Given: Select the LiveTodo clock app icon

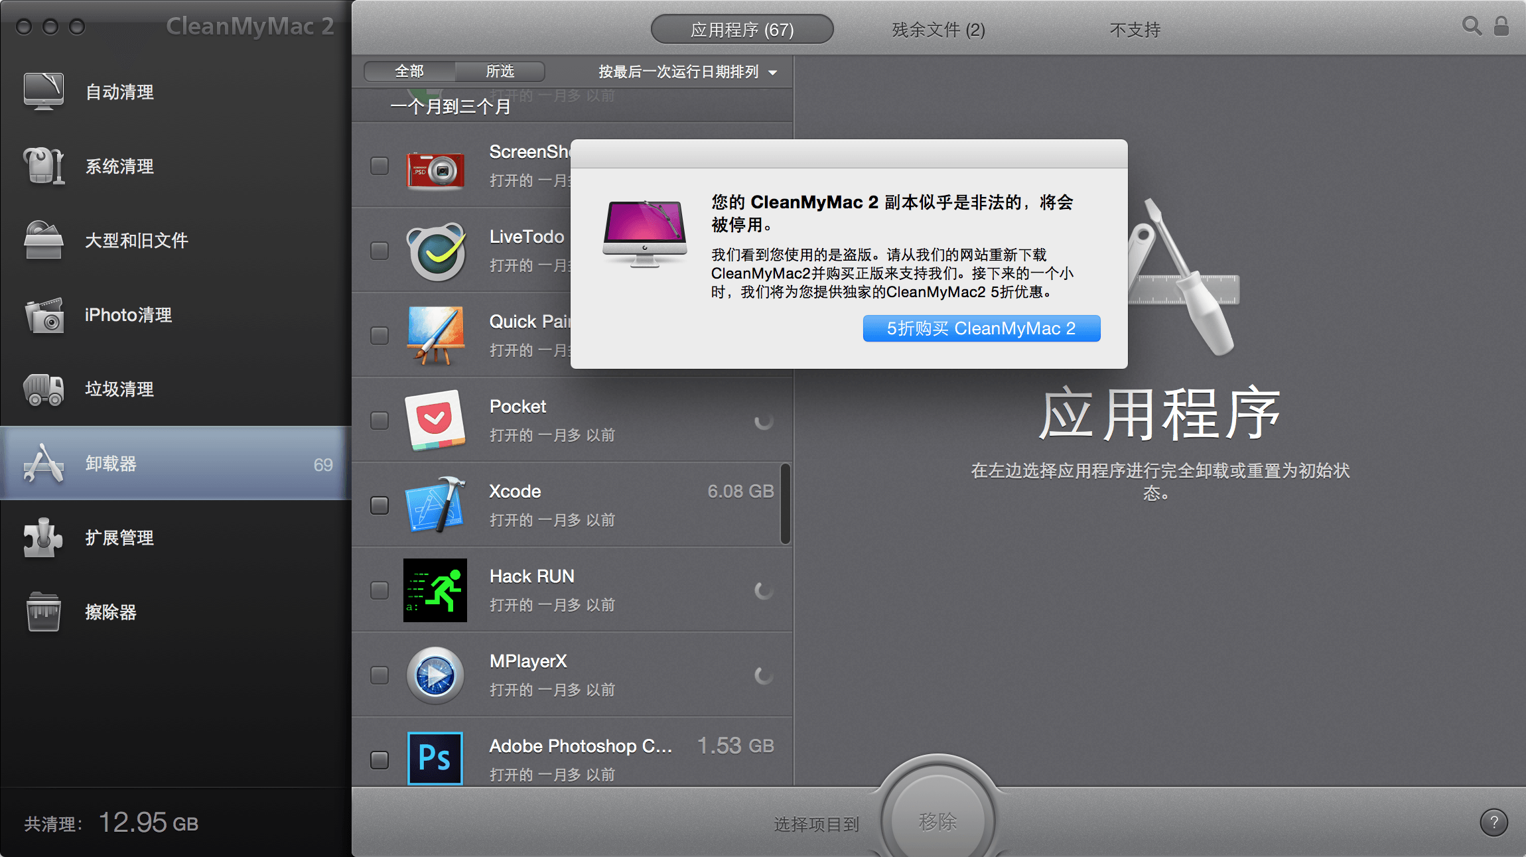Looking at the screenshot, I should 435,251.
